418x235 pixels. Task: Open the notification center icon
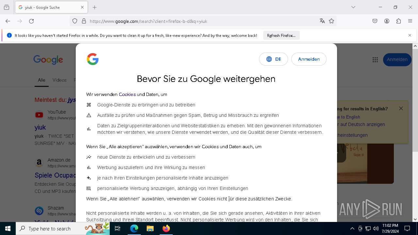pos(407,228)
